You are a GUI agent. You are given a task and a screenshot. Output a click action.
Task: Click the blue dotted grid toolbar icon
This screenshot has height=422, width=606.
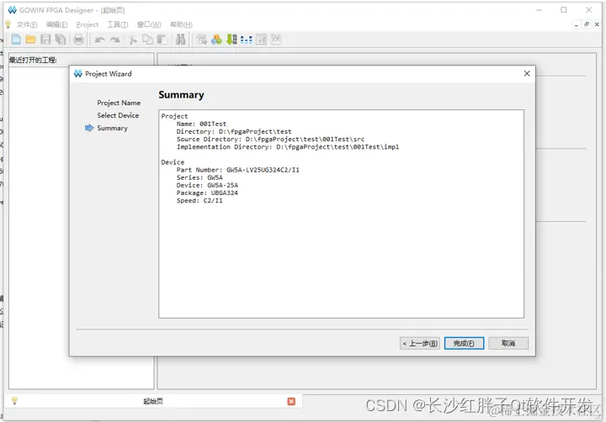coord(246,40)
